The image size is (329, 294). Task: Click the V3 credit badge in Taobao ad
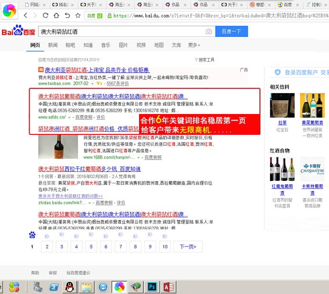[x=99, y=83]
